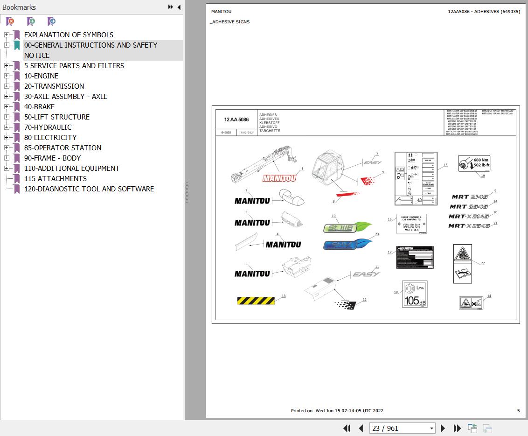Click the MRT 2145 model name adhesive
Image resolution: width=528 pixels, height=436 pixels.
tap(470, 197)
